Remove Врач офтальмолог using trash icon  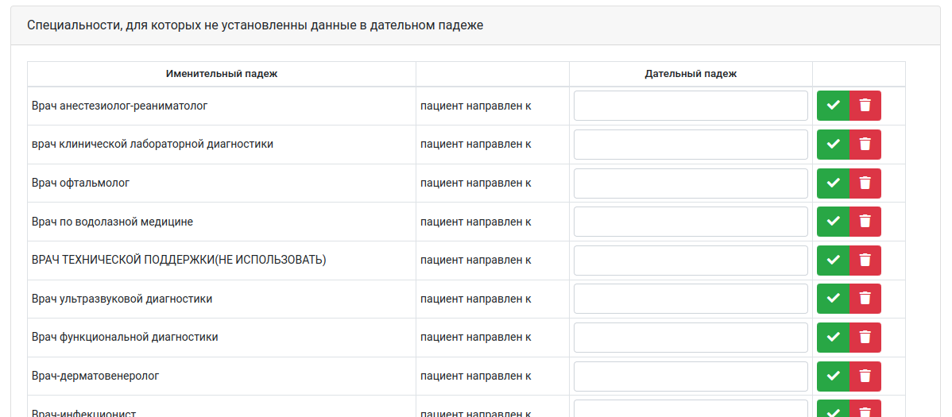tap(865, 183)
